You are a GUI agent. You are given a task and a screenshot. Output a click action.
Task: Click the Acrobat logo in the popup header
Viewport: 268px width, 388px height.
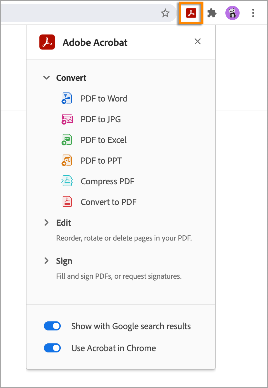pyautogui.click(x=47, y=42)
